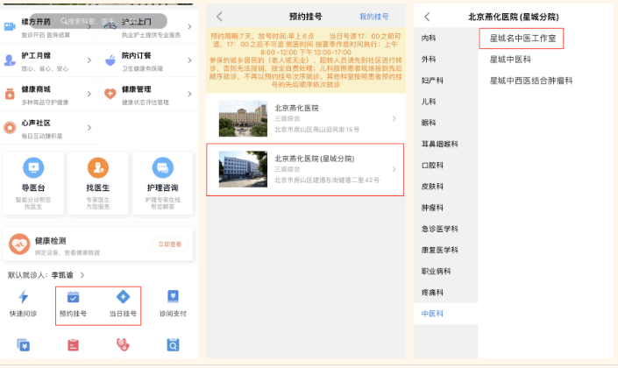
Task: Select 中医科 department tab
Action: (x=432, y=312)
